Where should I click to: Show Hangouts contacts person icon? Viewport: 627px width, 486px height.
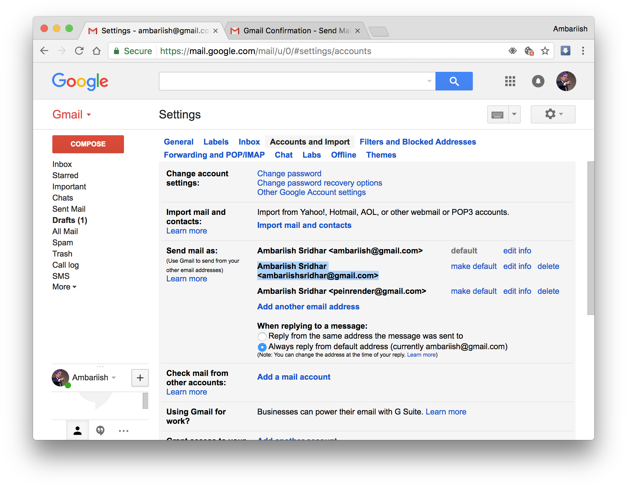click(x=78, y=430)
